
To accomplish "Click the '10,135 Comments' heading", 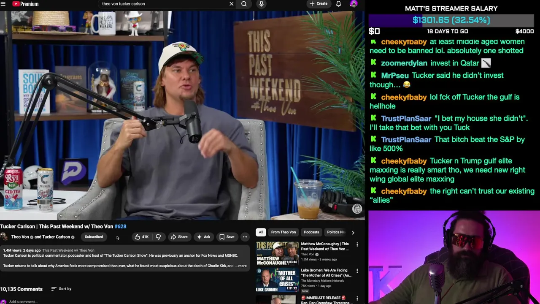I will 21,289.
